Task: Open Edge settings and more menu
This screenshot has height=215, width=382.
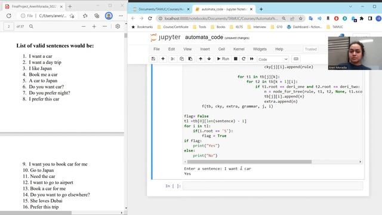Action: point(121,16)
